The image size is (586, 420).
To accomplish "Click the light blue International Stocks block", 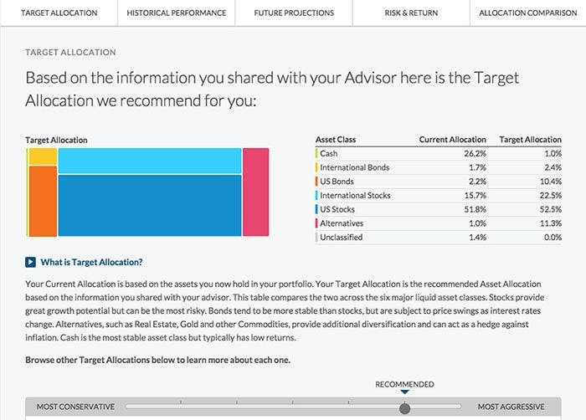I will point(150,161).
